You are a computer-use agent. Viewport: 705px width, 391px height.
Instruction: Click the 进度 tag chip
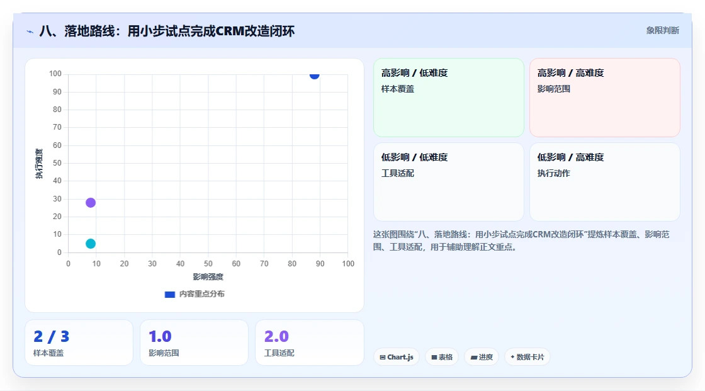coord(482,357)
